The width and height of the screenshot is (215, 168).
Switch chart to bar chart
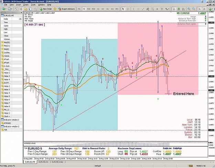(174, 9)
